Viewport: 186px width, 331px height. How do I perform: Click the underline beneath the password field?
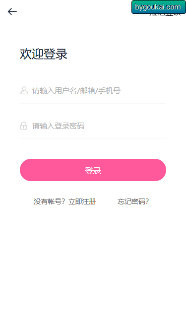(x=93, y=138)
